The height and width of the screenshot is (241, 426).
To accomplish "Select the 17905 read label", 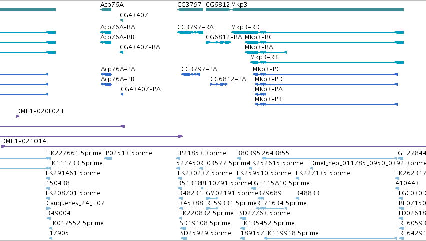I will click(59, 234).
